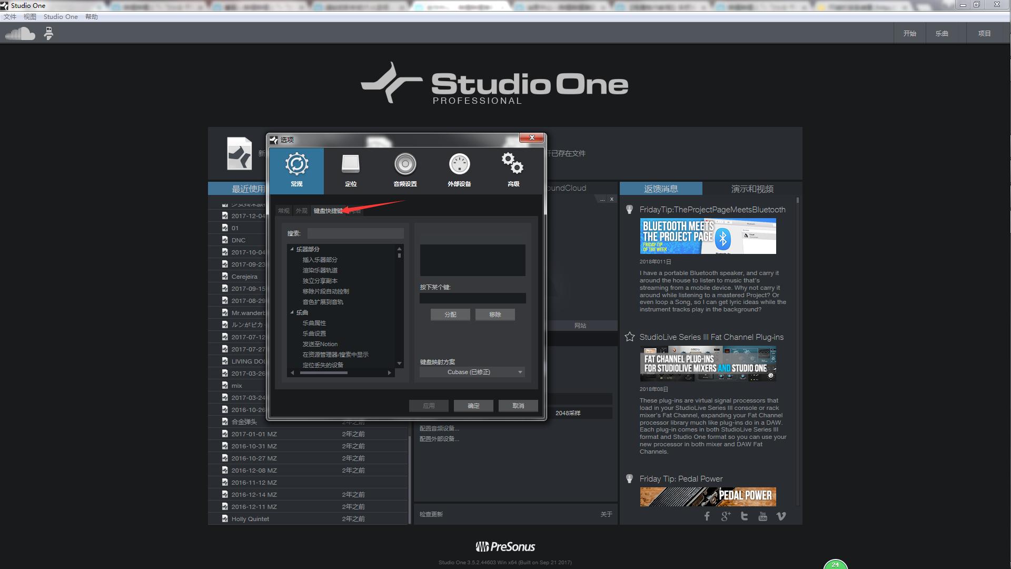Go to the 乐曲 song page button
The width and height of the screenshot is (1011, 569).
(x=941, y=33)
